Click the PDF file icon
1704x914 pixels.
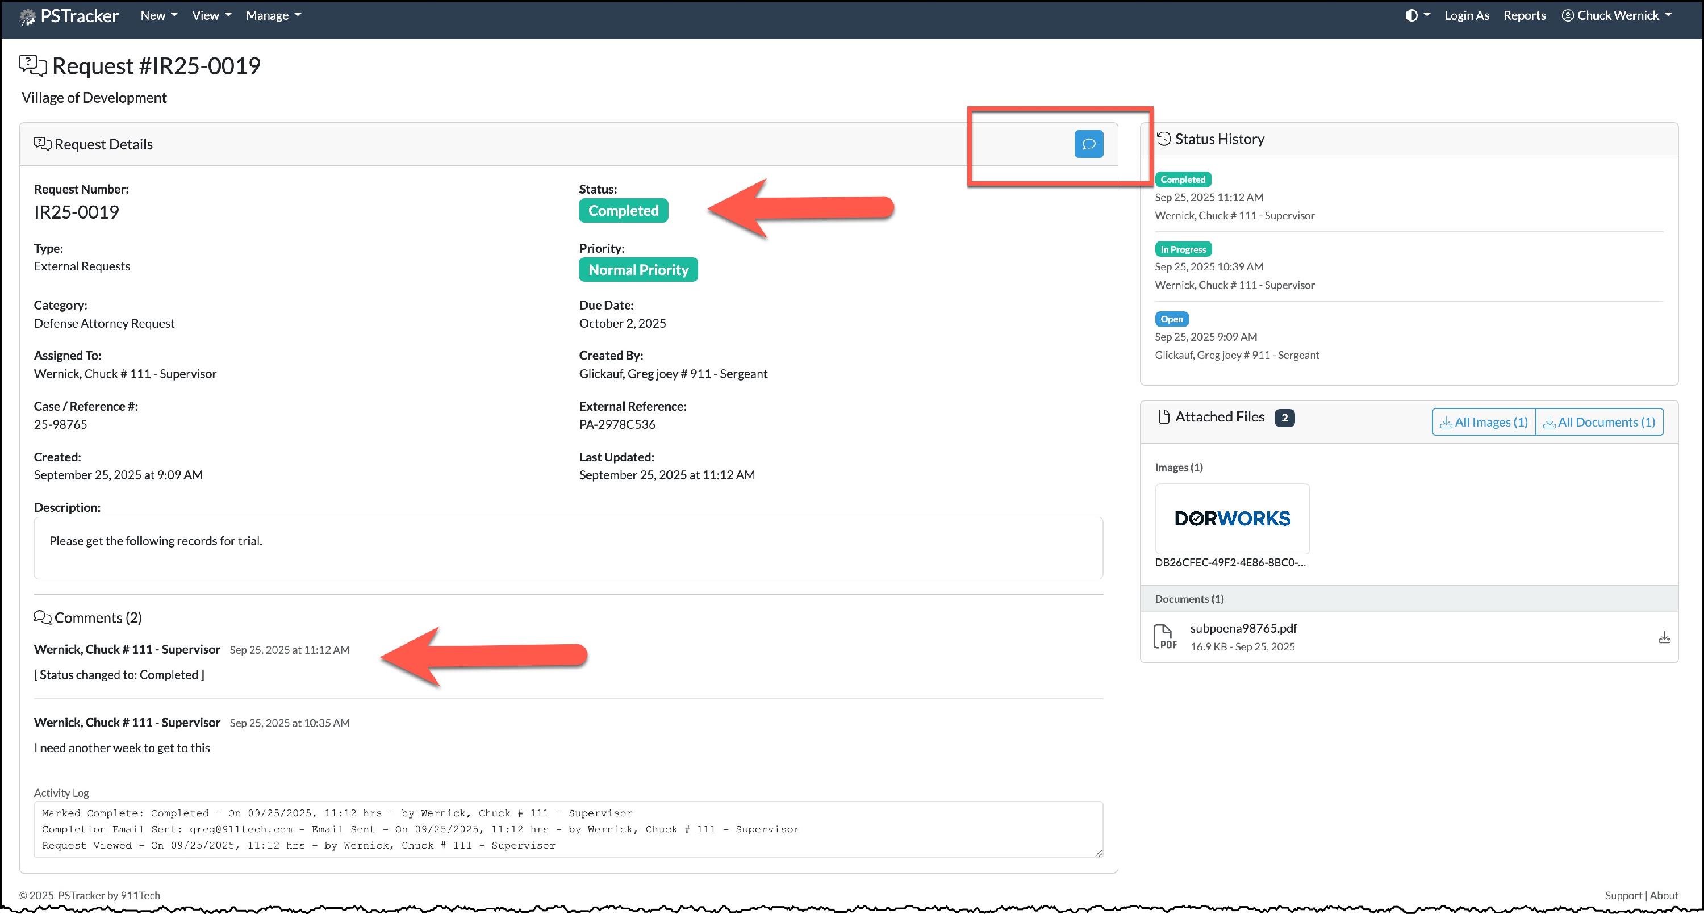[1165, 637]
